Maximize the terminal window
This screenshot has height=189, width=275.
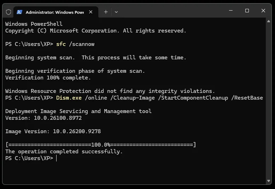click(247, 11)
